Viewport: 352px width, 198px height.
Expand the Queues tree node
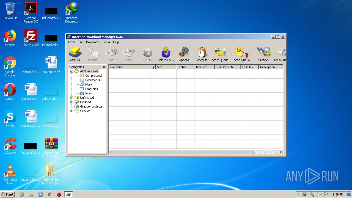click(x=72, y=111)
